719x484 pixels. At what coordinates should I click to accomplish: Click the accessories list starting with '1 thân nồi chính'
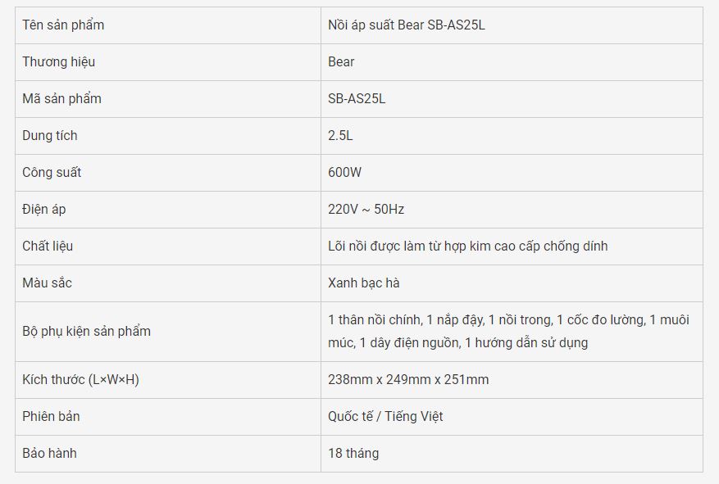tap(508, 331)
